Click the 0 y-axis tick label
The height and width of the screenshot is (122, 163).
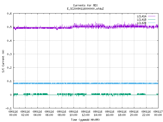(11, 95)
